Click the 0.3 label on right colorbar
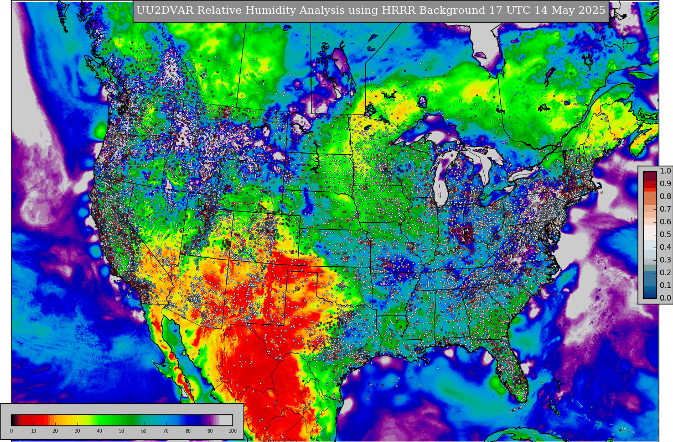The height and width of the screenshot is (442, 673). 665,260
